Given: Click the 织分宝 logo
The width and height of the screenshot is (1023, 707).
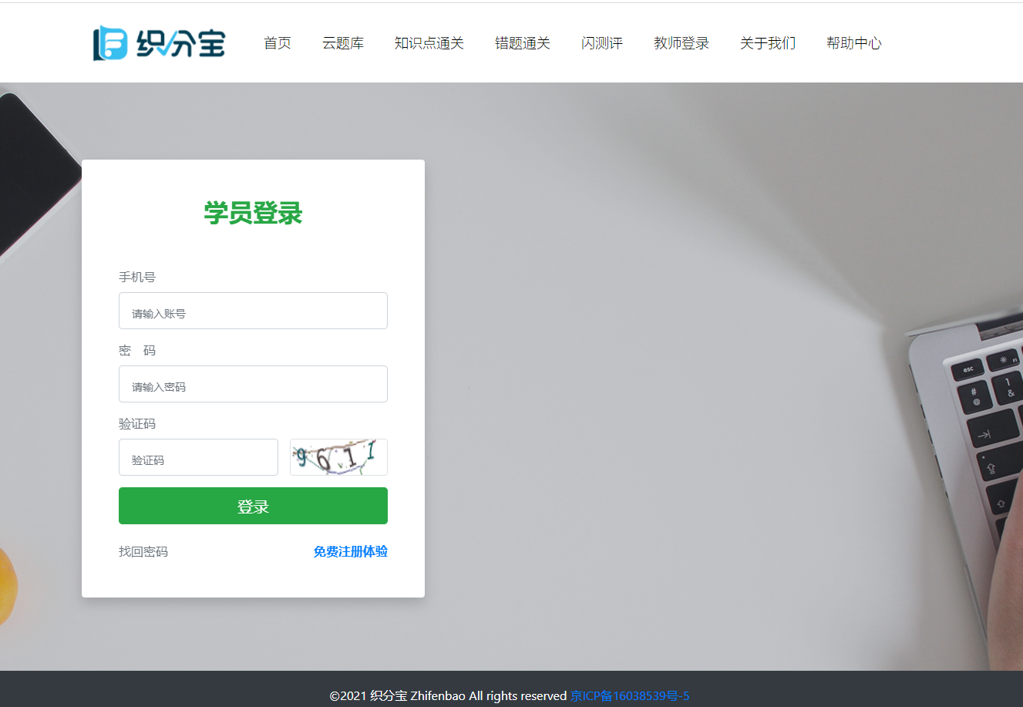Looking at the screenshot, I should coord(159,43).
